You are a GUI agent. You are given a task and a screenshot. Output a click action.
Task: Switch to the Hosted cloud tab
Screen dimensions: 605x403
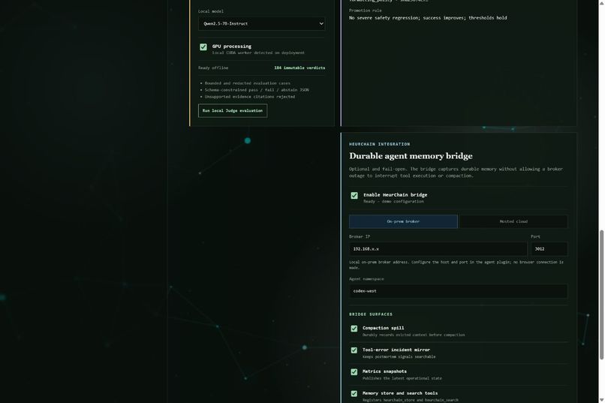click(513, 221)
